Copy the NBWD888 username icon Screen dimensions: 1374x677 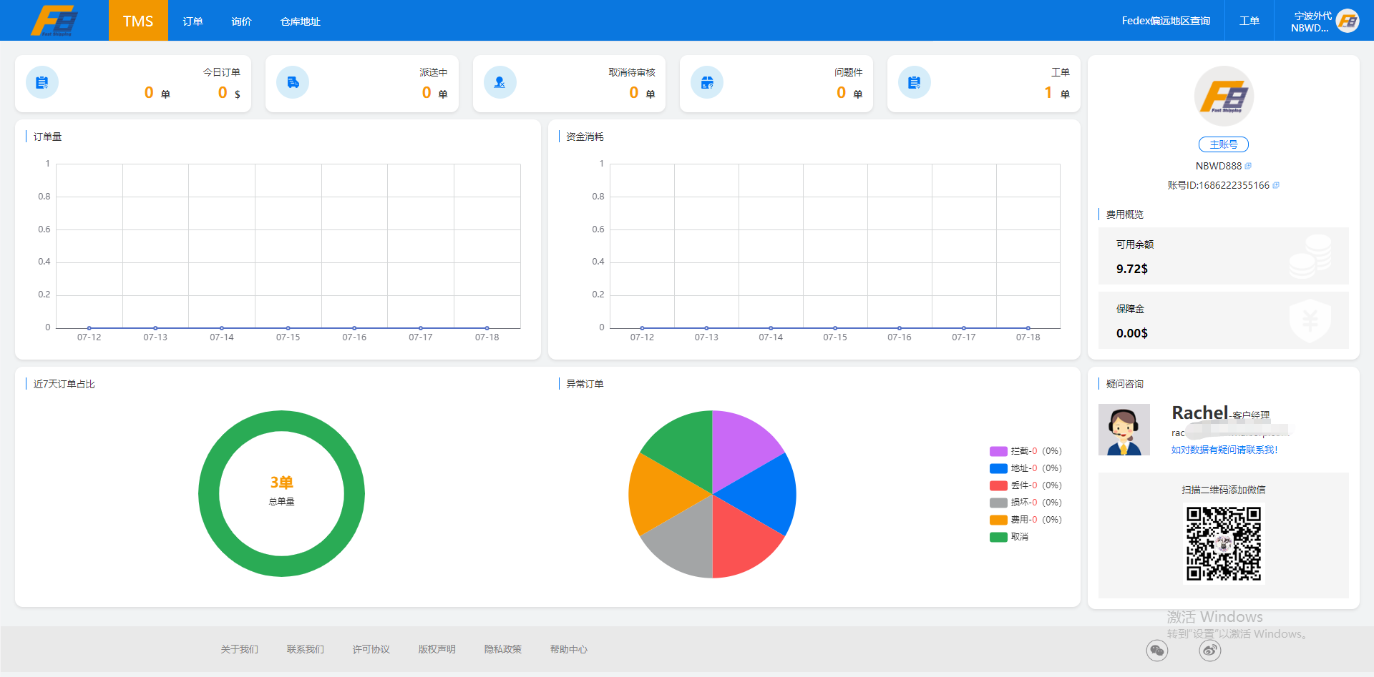point(1248,166)
